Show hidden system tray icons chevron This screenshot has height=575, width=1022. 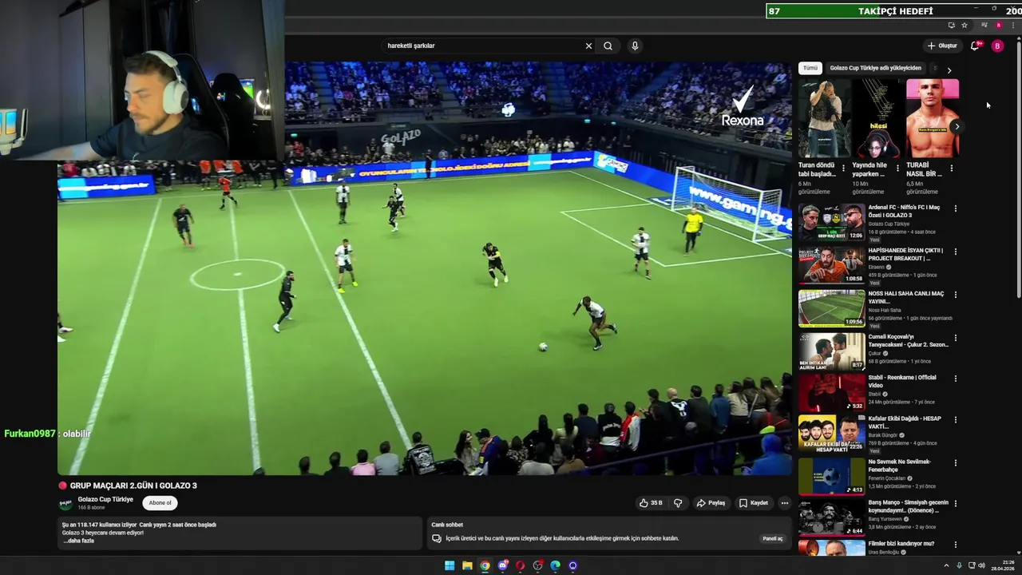pos(946,565)
